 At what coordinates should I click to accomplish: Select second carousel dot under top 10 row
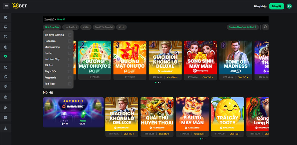(x=158, y=82)
